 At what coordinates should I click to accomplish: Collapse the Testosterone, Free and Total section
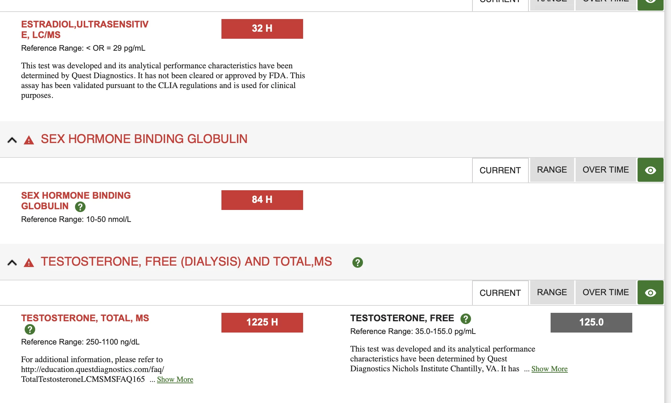(12, 263)
